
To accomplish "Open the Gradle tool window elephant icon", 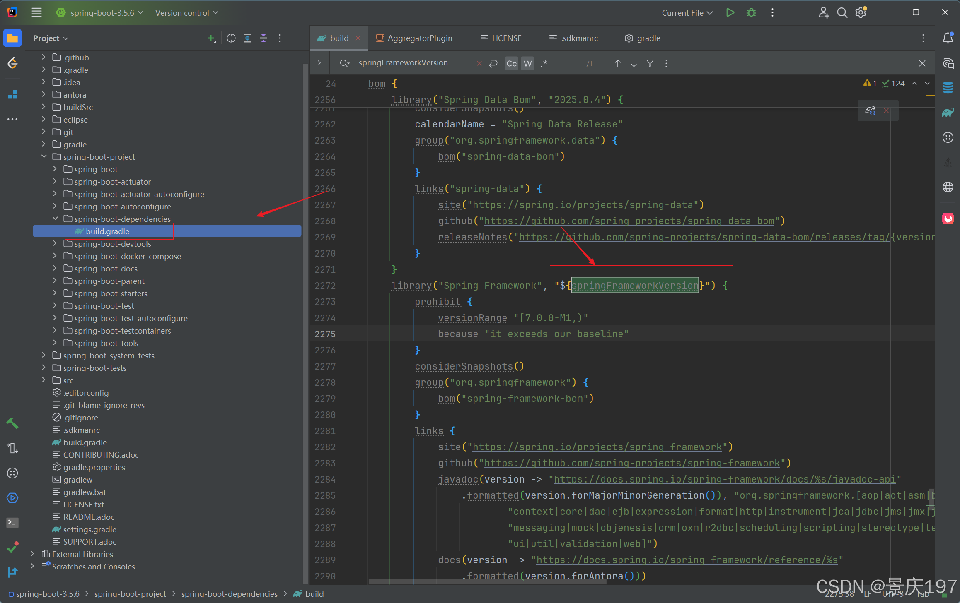I will 948,112.
